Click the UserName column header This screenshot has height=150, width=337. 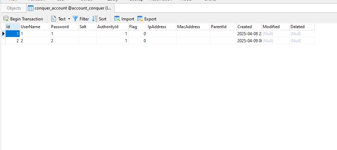coord(30,27)
